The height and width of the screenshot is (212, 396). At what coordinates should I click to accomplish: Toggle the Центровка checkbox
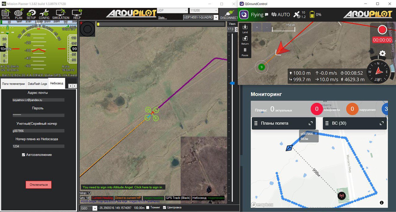click(x=165, y=208)
